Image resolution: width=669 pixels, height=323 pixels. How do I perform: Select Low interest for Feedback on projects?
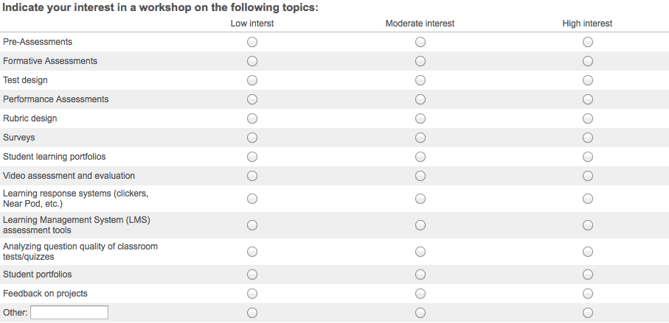pos(252,294)
